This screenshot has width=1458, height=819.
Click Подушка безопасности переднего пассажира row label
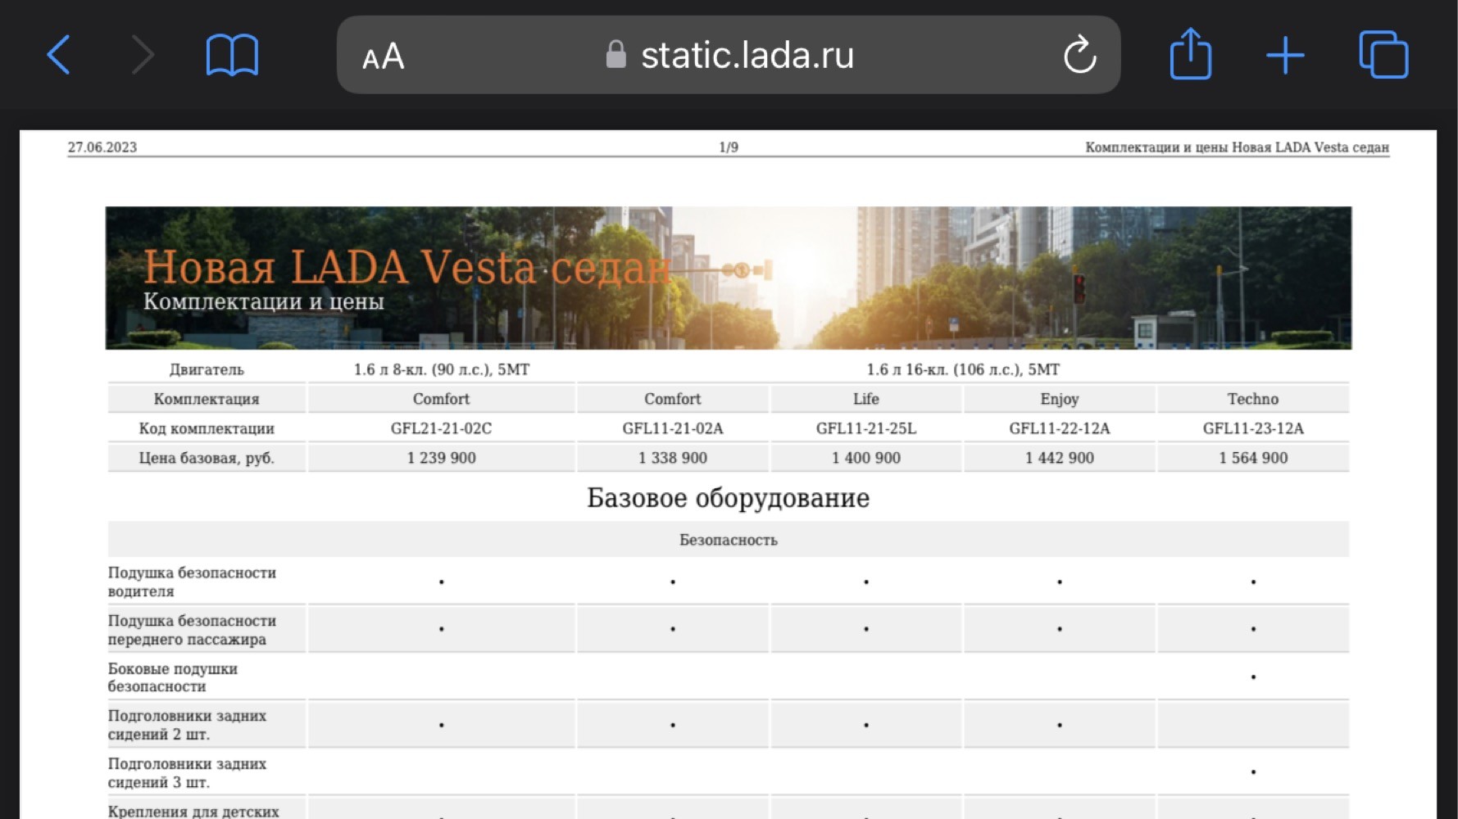pos(192,630)
